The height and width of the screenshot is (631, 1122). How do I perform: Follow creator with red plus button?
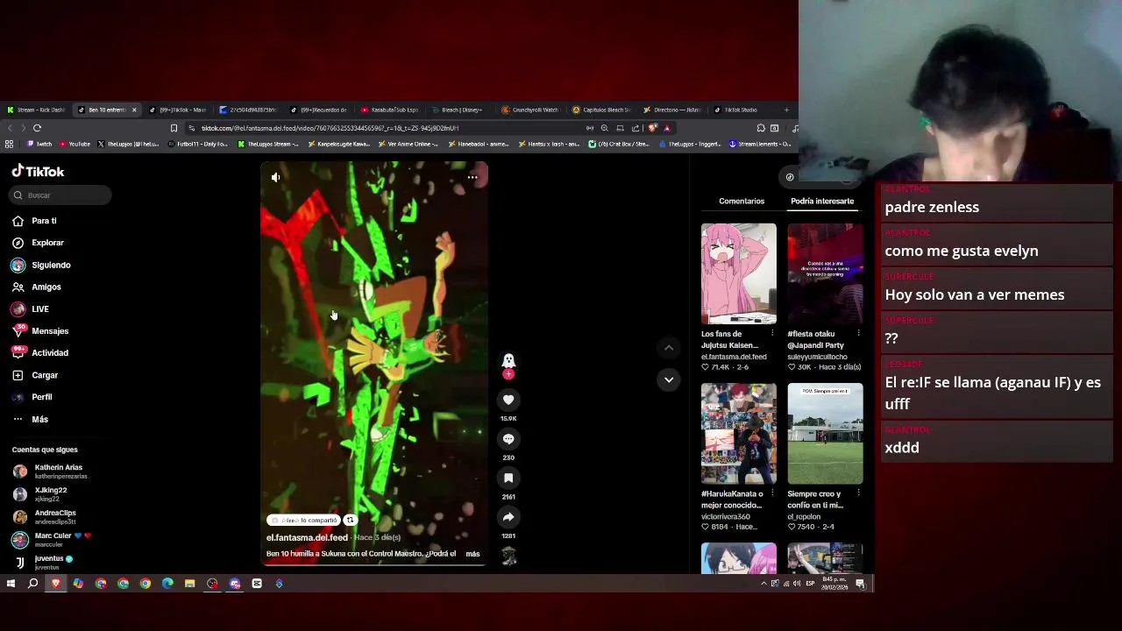508,374
